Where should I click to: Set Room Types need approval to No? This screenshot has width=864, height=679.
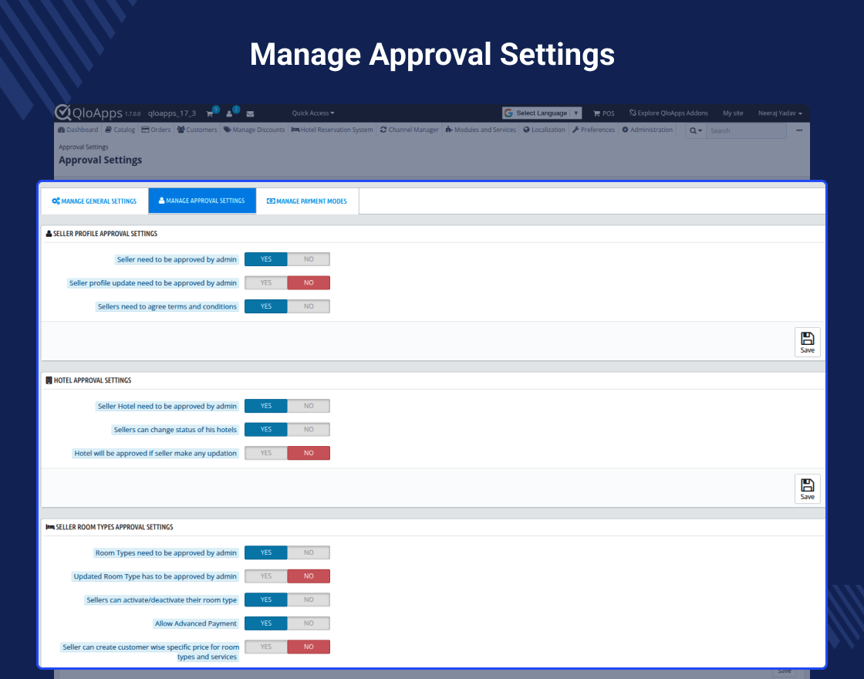pos(309,552)
